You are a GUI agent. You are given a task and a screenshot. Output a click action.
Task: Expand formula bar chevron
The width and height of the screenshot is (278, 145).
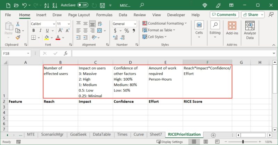click(274, 53)
